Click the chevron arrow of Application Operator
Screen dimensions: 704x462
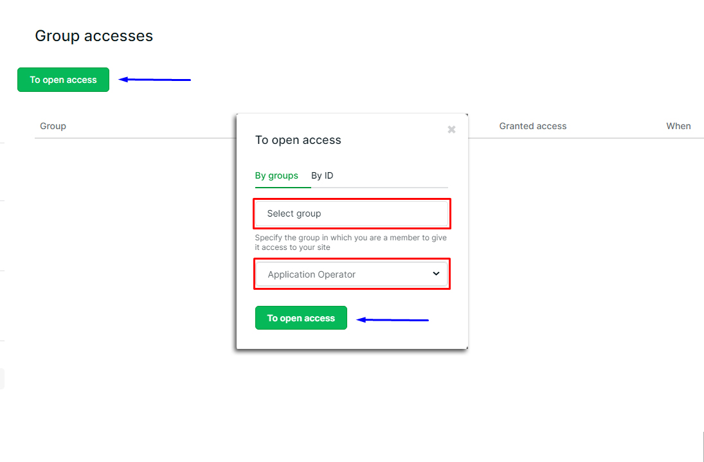436,274
